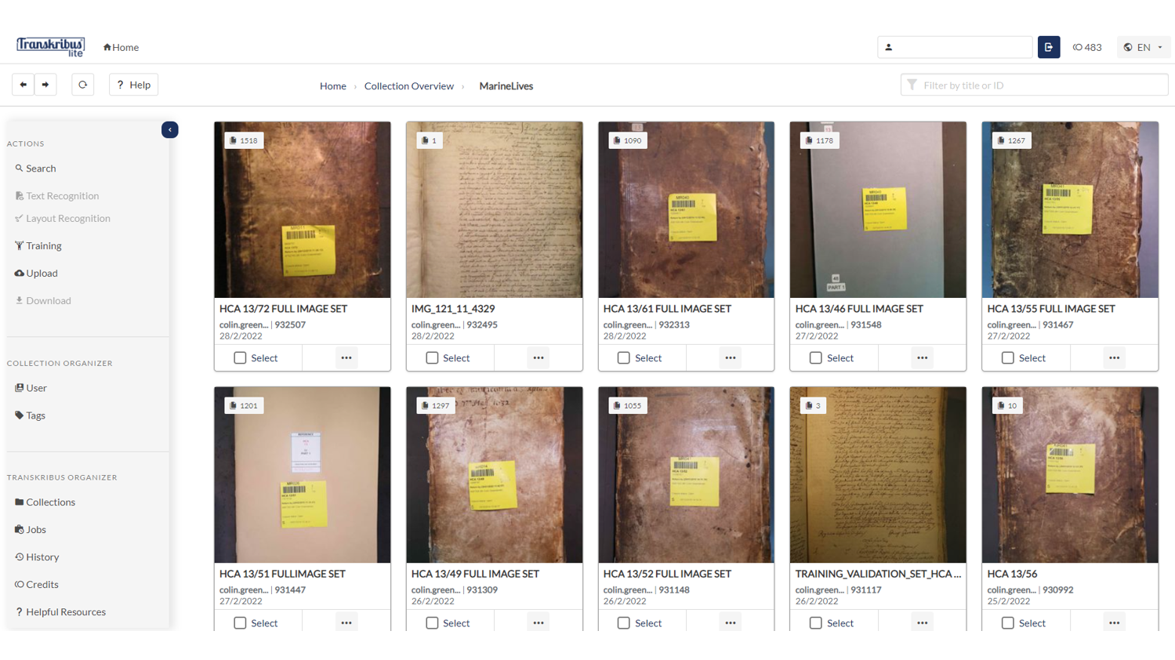Click the credits counter showing 483

click(x=1087, y=47)
